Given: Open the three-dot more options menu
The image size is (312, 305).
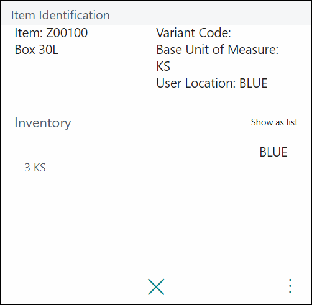Looking at the screenshot, I should [290, 286].
